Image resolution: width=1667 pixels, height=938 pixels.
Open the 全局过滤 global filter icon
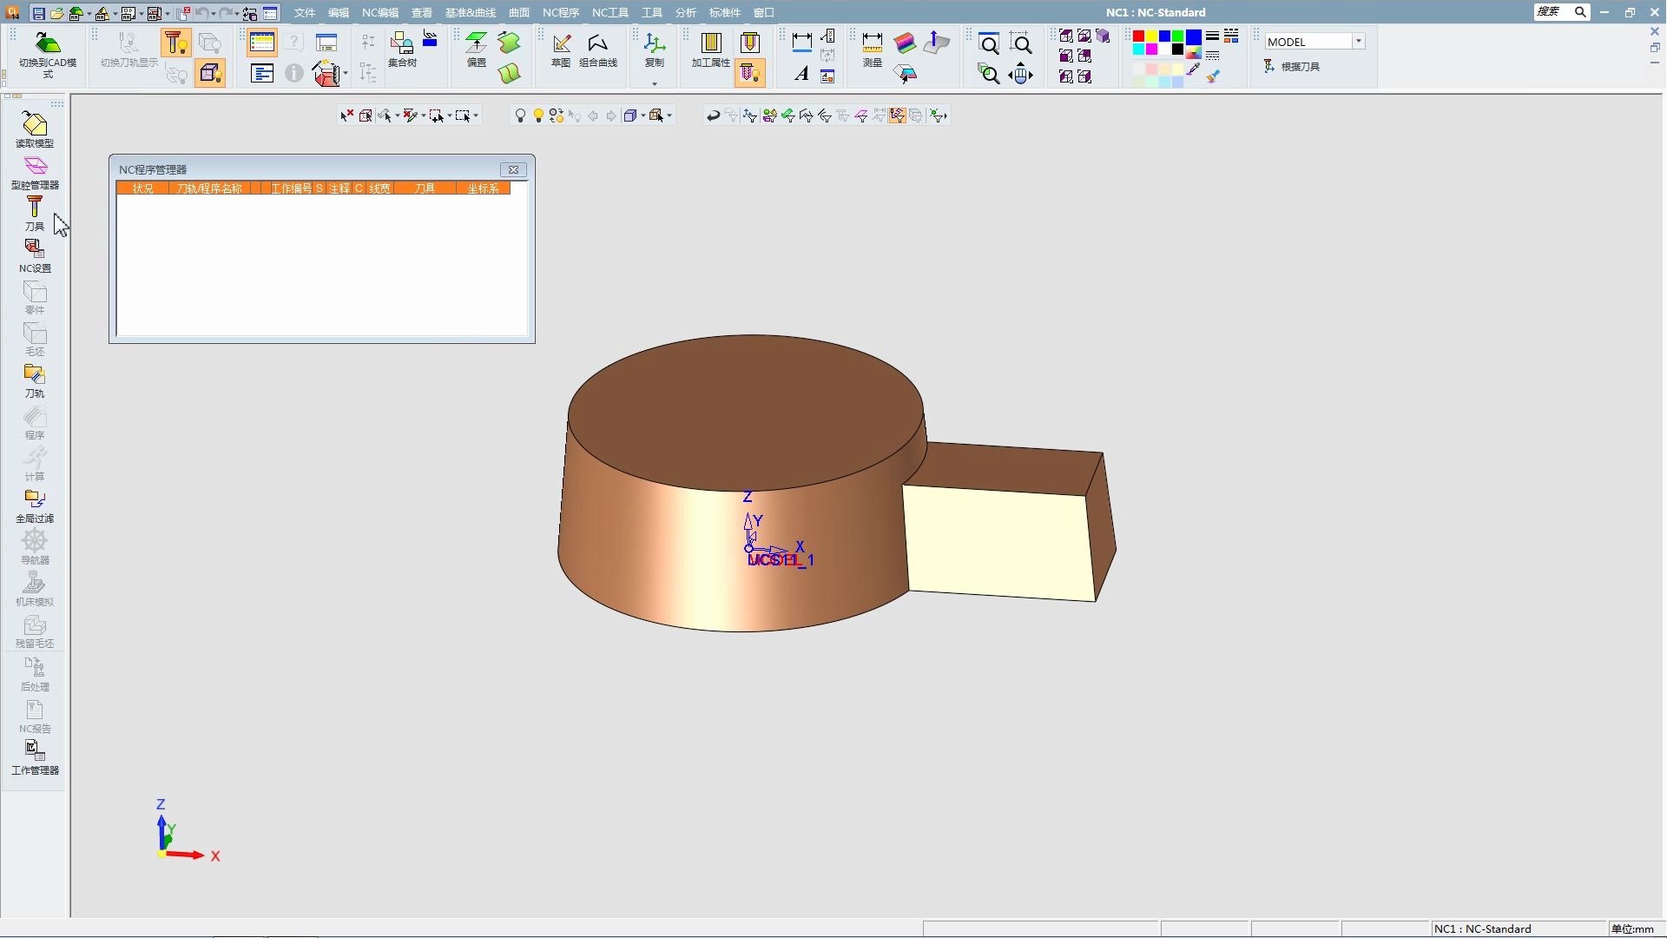tap(35, 499)
